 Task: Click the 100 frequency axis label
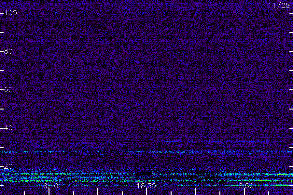10,13
